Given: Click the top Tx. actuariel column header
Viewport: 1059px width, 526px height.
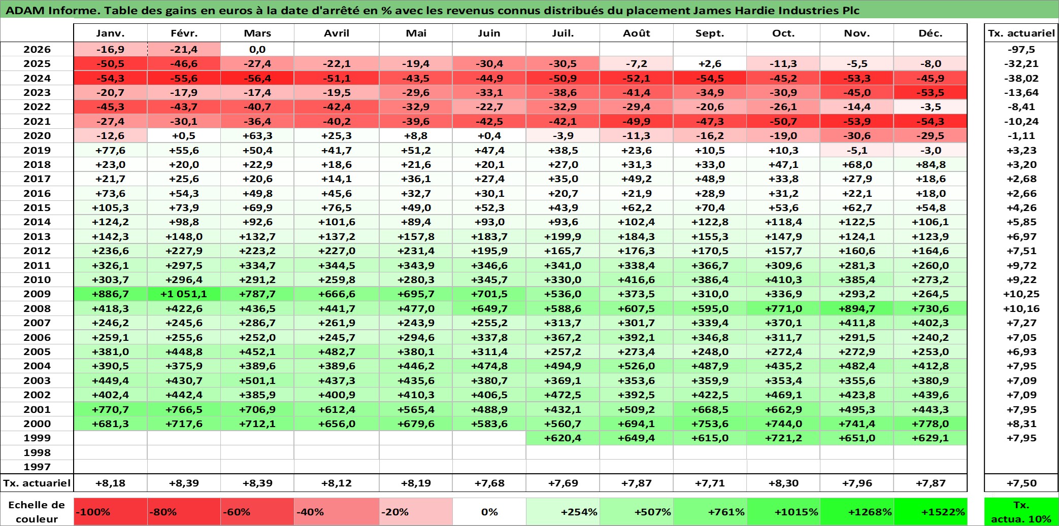Looking at the screenshot, I should (1021, 33).
